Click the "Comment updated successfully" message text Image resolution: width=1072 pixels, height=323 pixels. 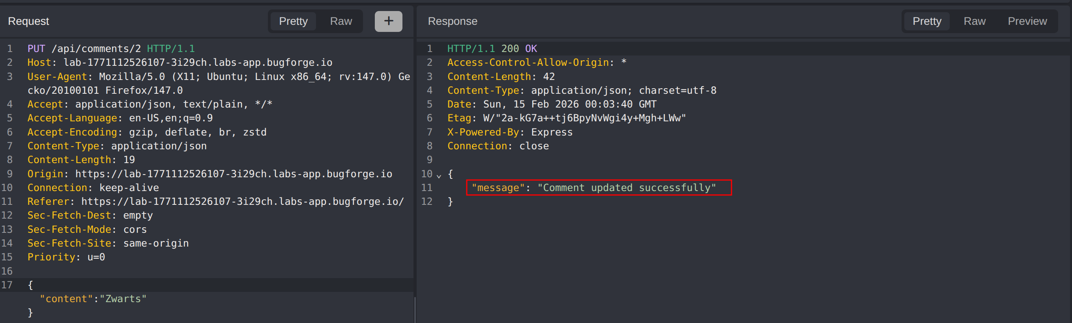(626, 188)
